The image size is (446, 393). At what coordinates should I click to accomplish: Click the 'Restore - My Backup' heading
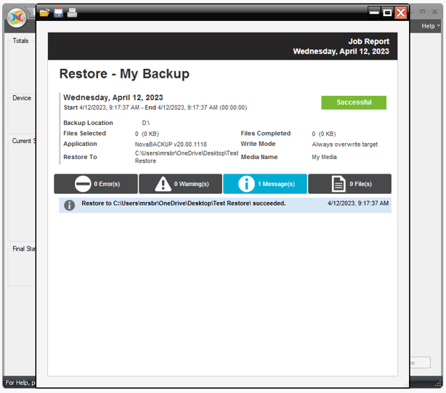124,74
